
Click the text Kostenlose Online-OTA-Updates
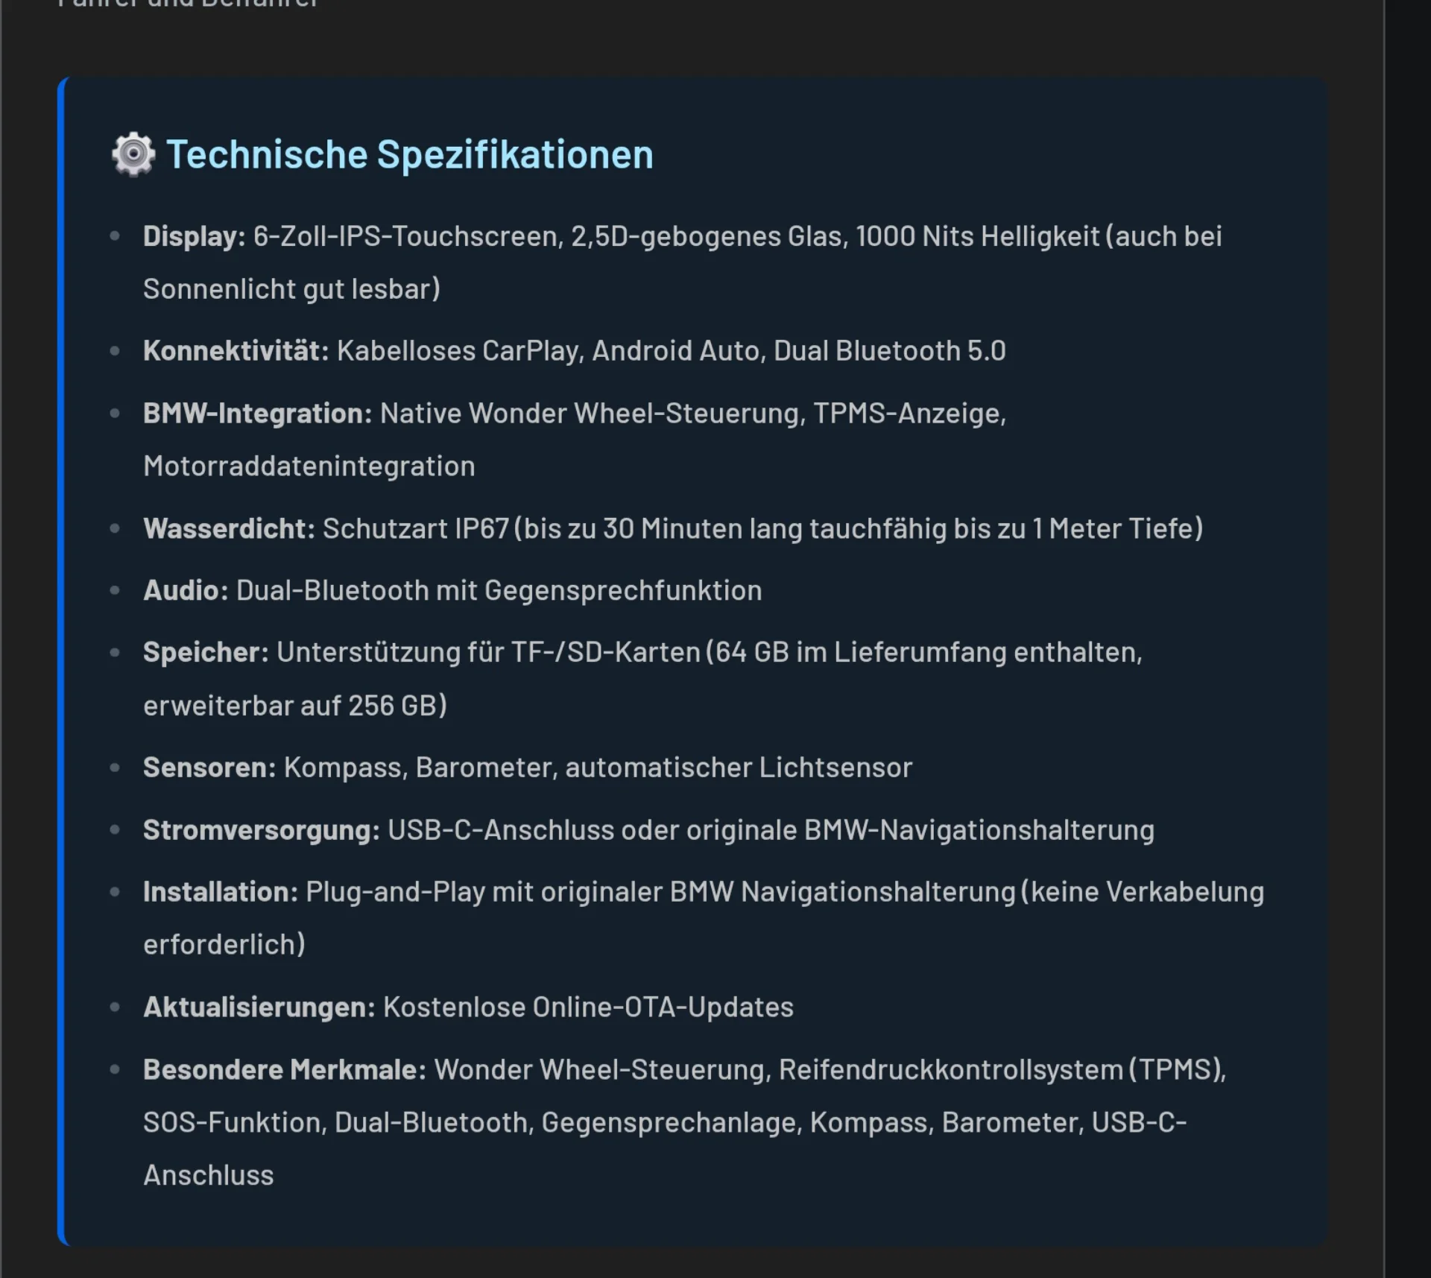click(588, 1007)
